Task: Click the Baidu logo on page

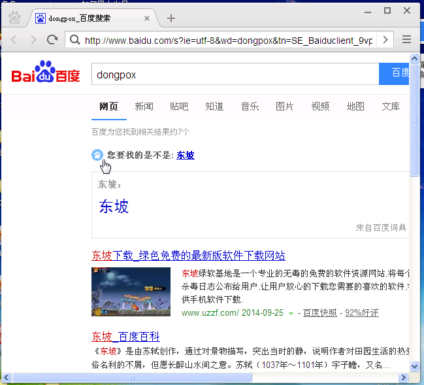Action: click(46, 71)
